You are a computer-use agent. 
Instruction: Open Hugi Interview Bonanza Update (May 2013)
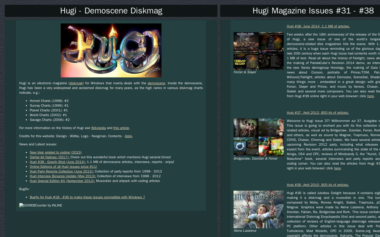click(63, 176)
